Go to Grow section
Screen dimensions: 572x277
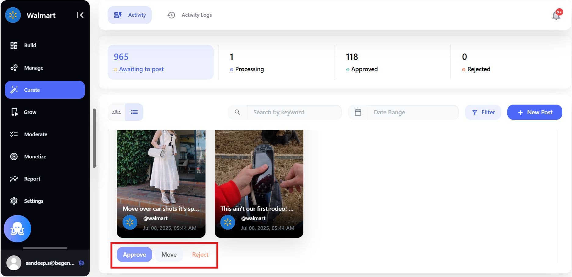click(x=45, y=112)
